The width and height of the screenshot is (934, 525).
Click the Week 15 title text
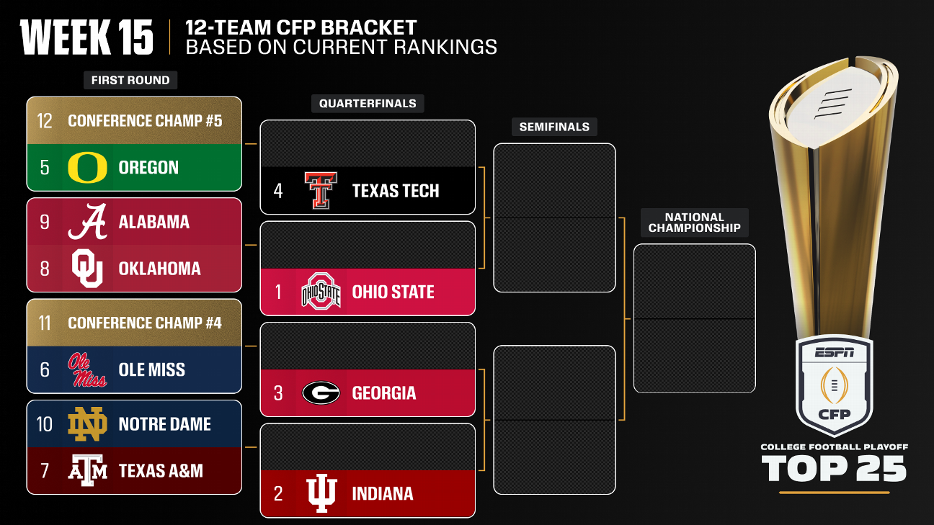[87, 37]
